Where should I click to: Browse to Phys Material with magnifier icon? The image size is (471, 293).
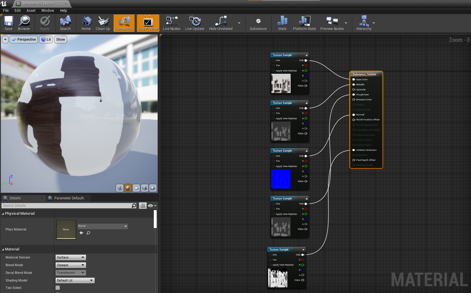point(88,233)
